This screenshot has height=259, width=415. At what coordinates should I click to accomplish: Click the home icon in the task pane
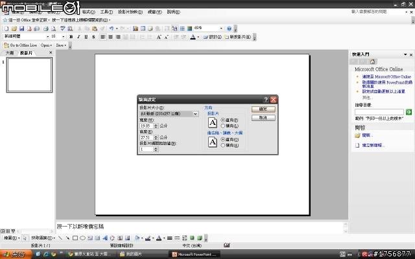[372, 62]
